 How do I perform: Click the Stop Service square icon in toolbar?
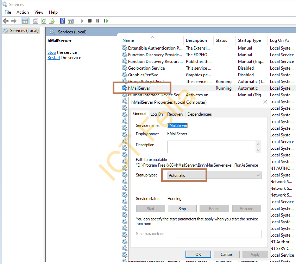[90, 21]
